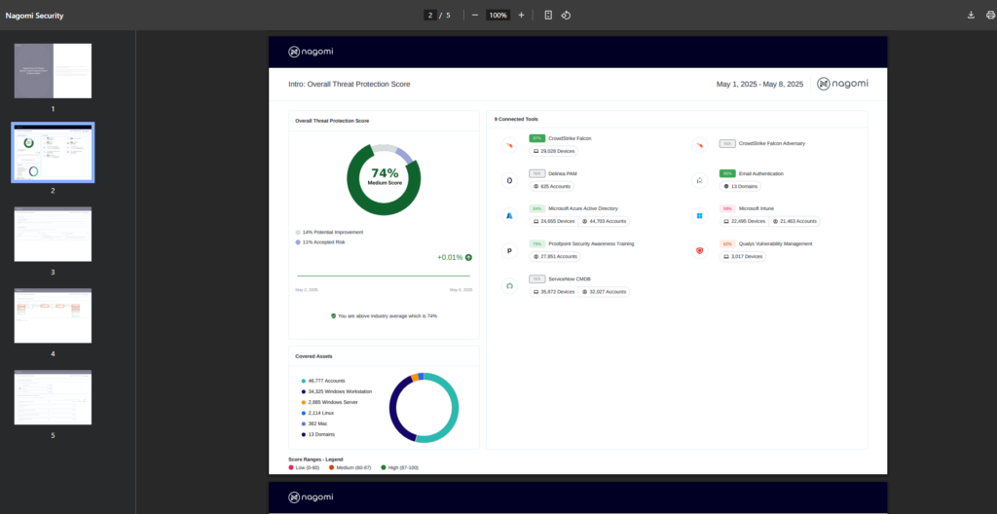This screenshot has height=514, width=997.
Task: Click the Email Authentication logo icon
Action: tap(699, 181)
